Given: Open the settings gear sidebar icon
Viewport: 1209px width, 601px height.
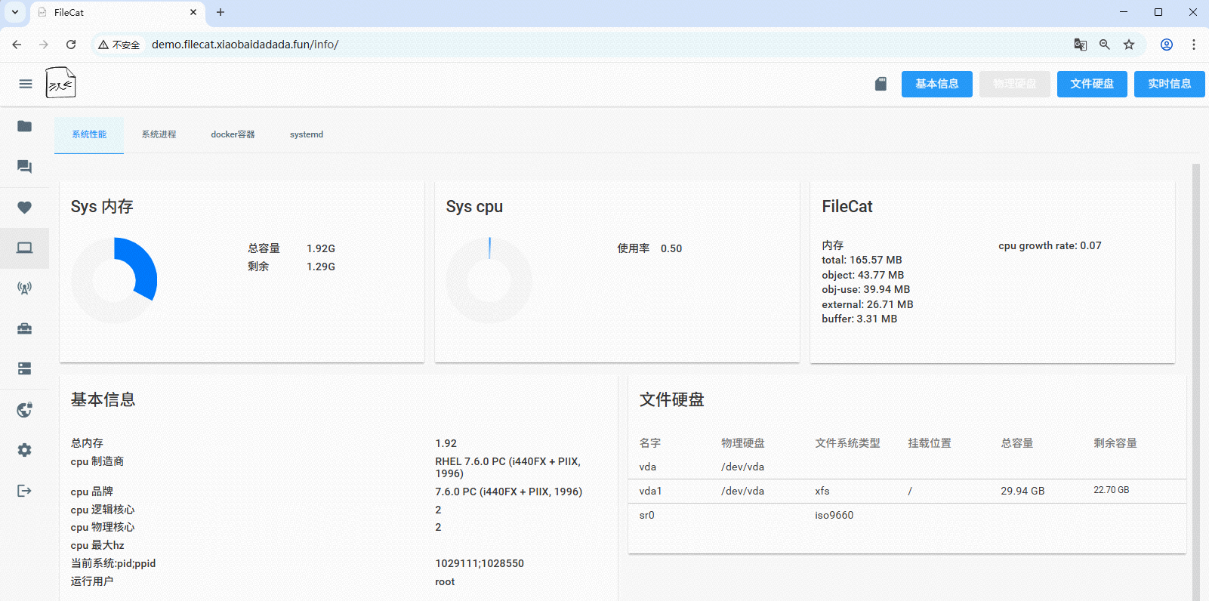Looking at the screenshot, I should tap(24, 450).
